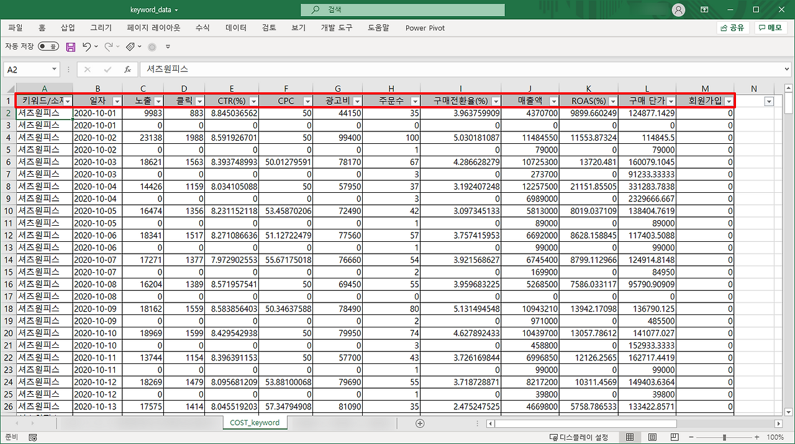Open the 보기 ribbon tab
The width and height of the screenshot is (795, 444).
(299, 28)
